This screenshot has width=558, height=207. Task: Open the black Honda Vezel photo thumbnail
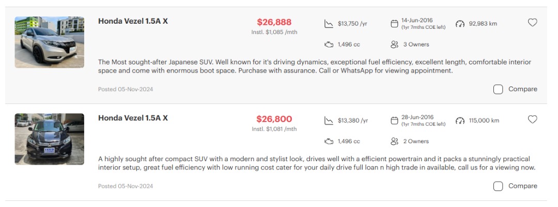49,139
